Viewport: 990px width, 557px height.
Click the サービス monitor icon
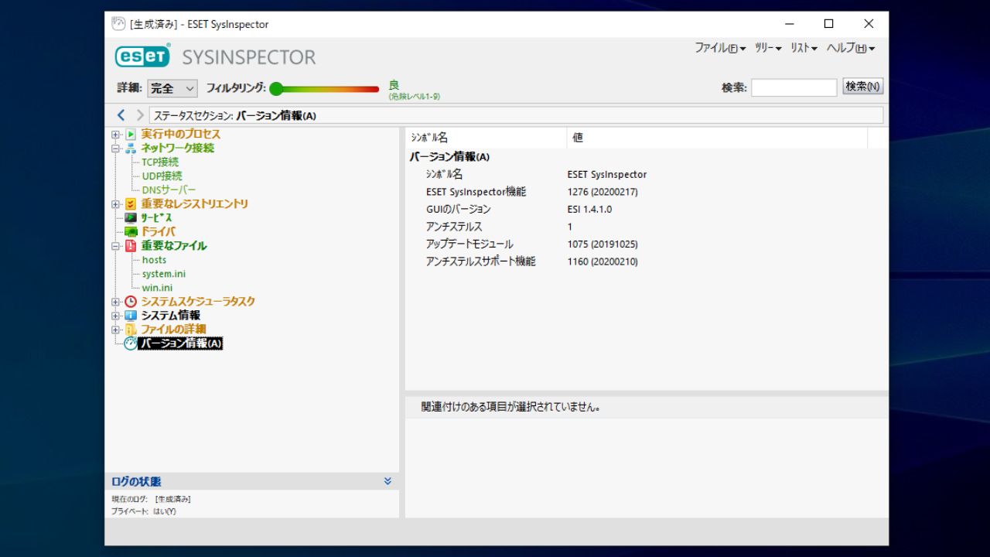click(x=131, y=218)
